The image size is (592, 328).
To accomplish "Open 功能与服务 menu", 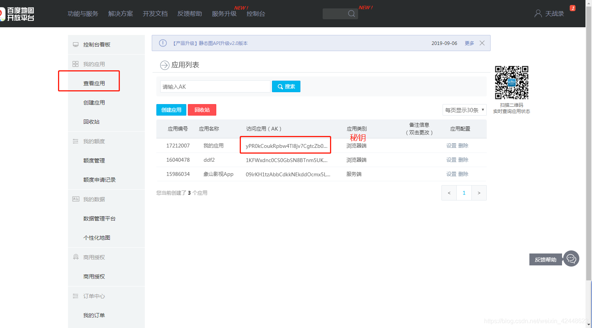I will 83,14.
